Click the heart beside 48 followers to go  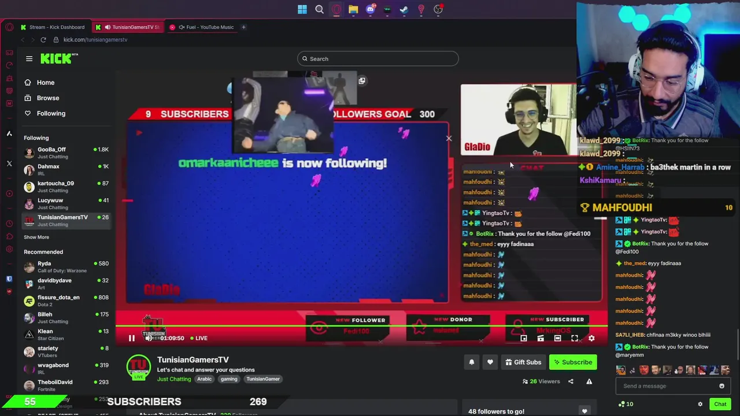point(584,411)
